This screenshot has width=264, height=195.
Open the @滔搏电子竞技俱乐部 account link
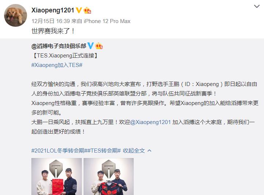(x=59, y=46)
